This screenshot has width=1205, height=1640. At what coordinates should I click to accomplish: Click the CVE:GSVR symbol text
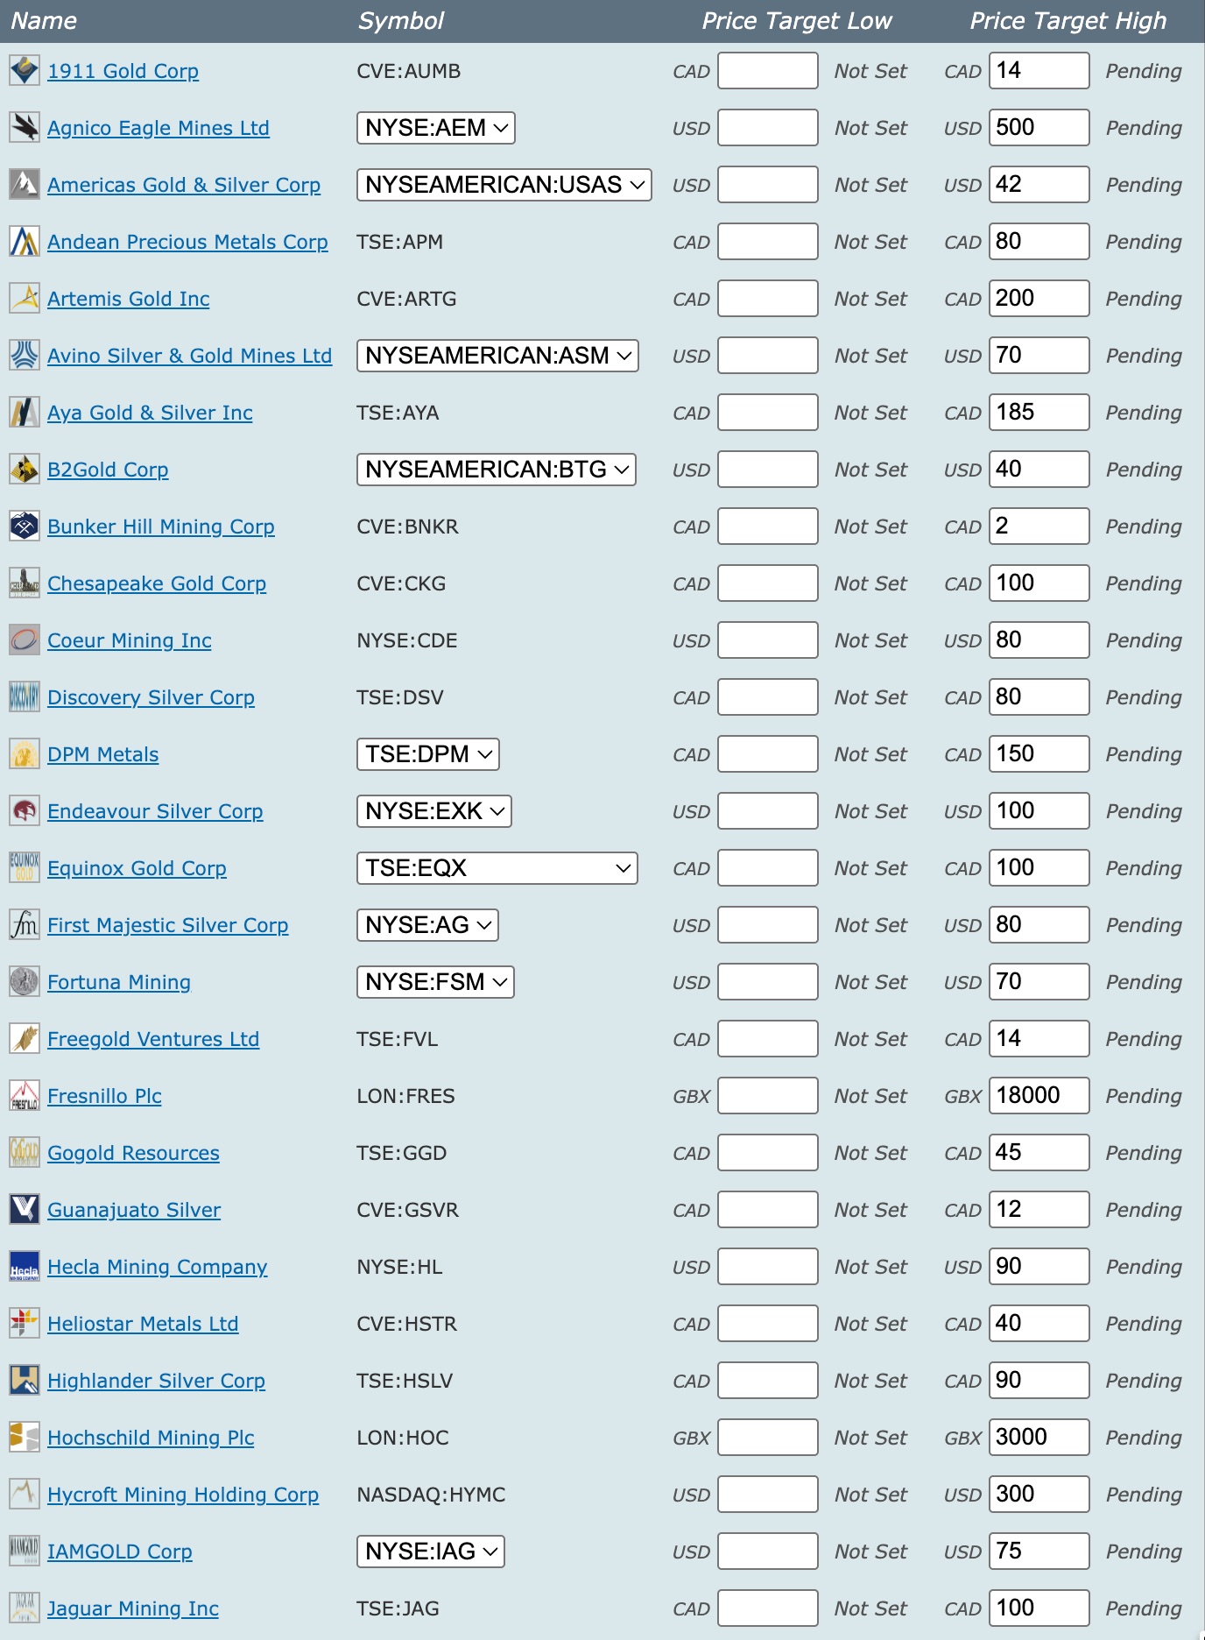(407, 1210)
